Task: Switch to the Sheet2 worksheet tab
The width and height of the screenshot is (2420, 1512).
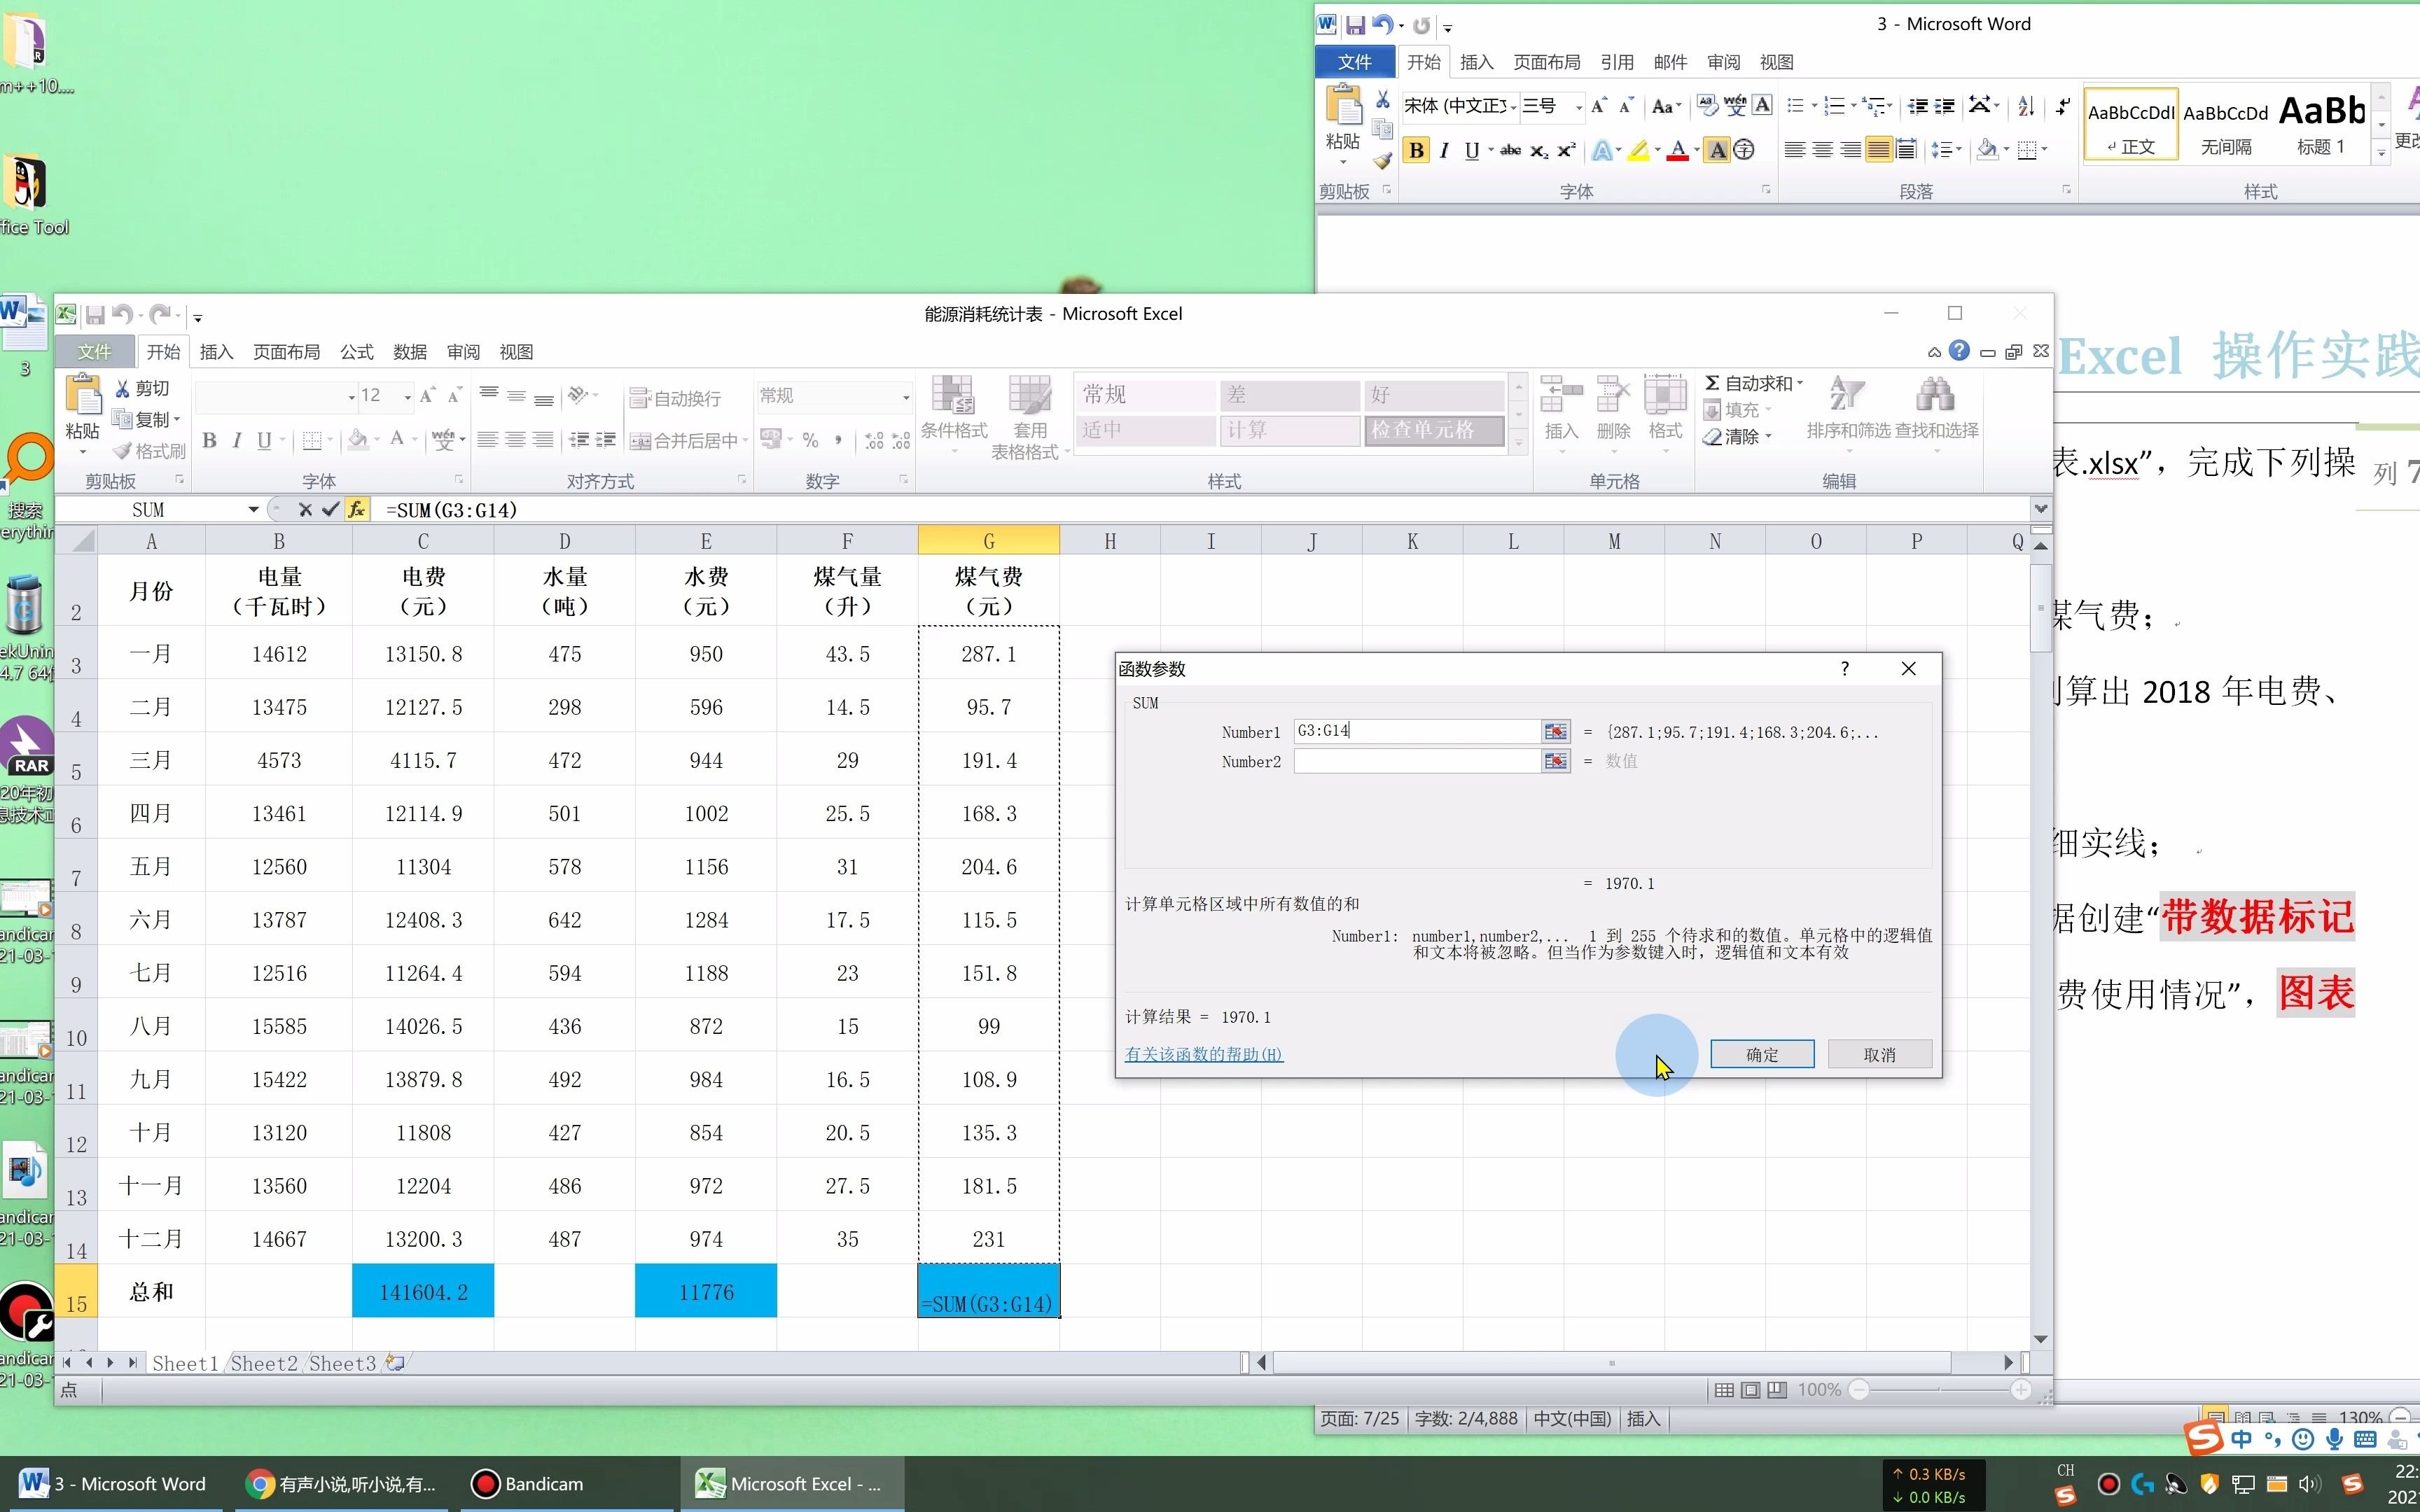Action: tap(264, 1363)
